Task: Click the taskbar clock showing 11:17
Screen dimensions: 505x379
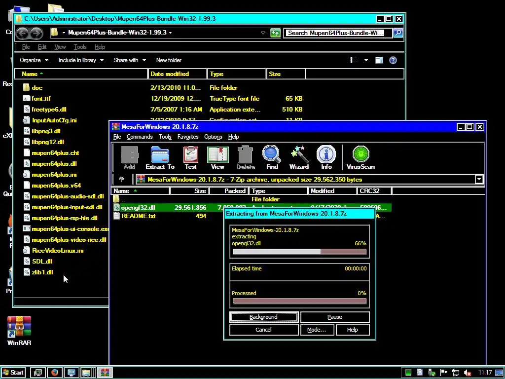Action: [485, 373]
